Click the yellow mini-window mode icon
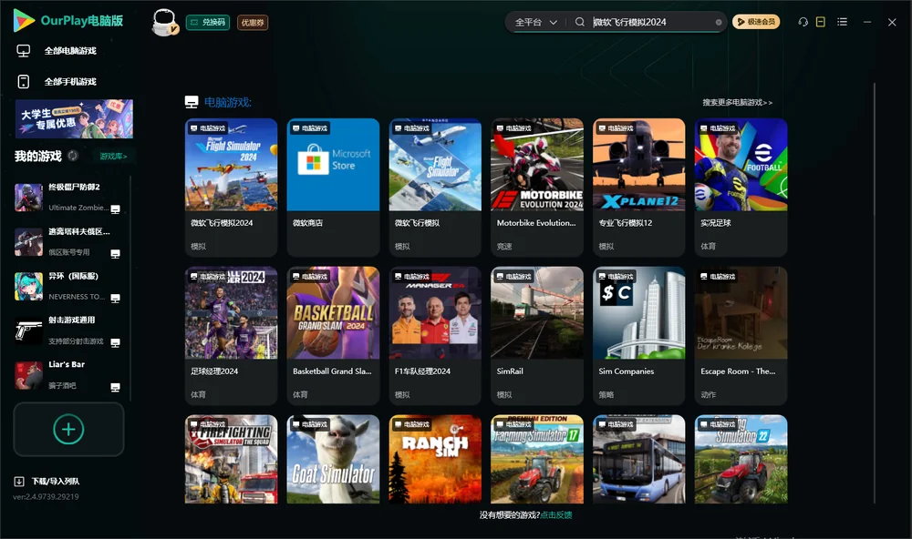The width and height of the screenshot is (912, 539). click(x=821, y=22)
